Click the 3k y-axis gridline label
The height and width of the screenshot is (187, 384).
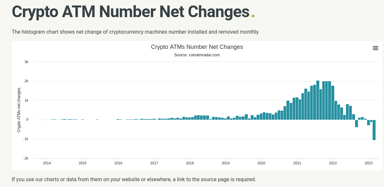pos(26,62)
